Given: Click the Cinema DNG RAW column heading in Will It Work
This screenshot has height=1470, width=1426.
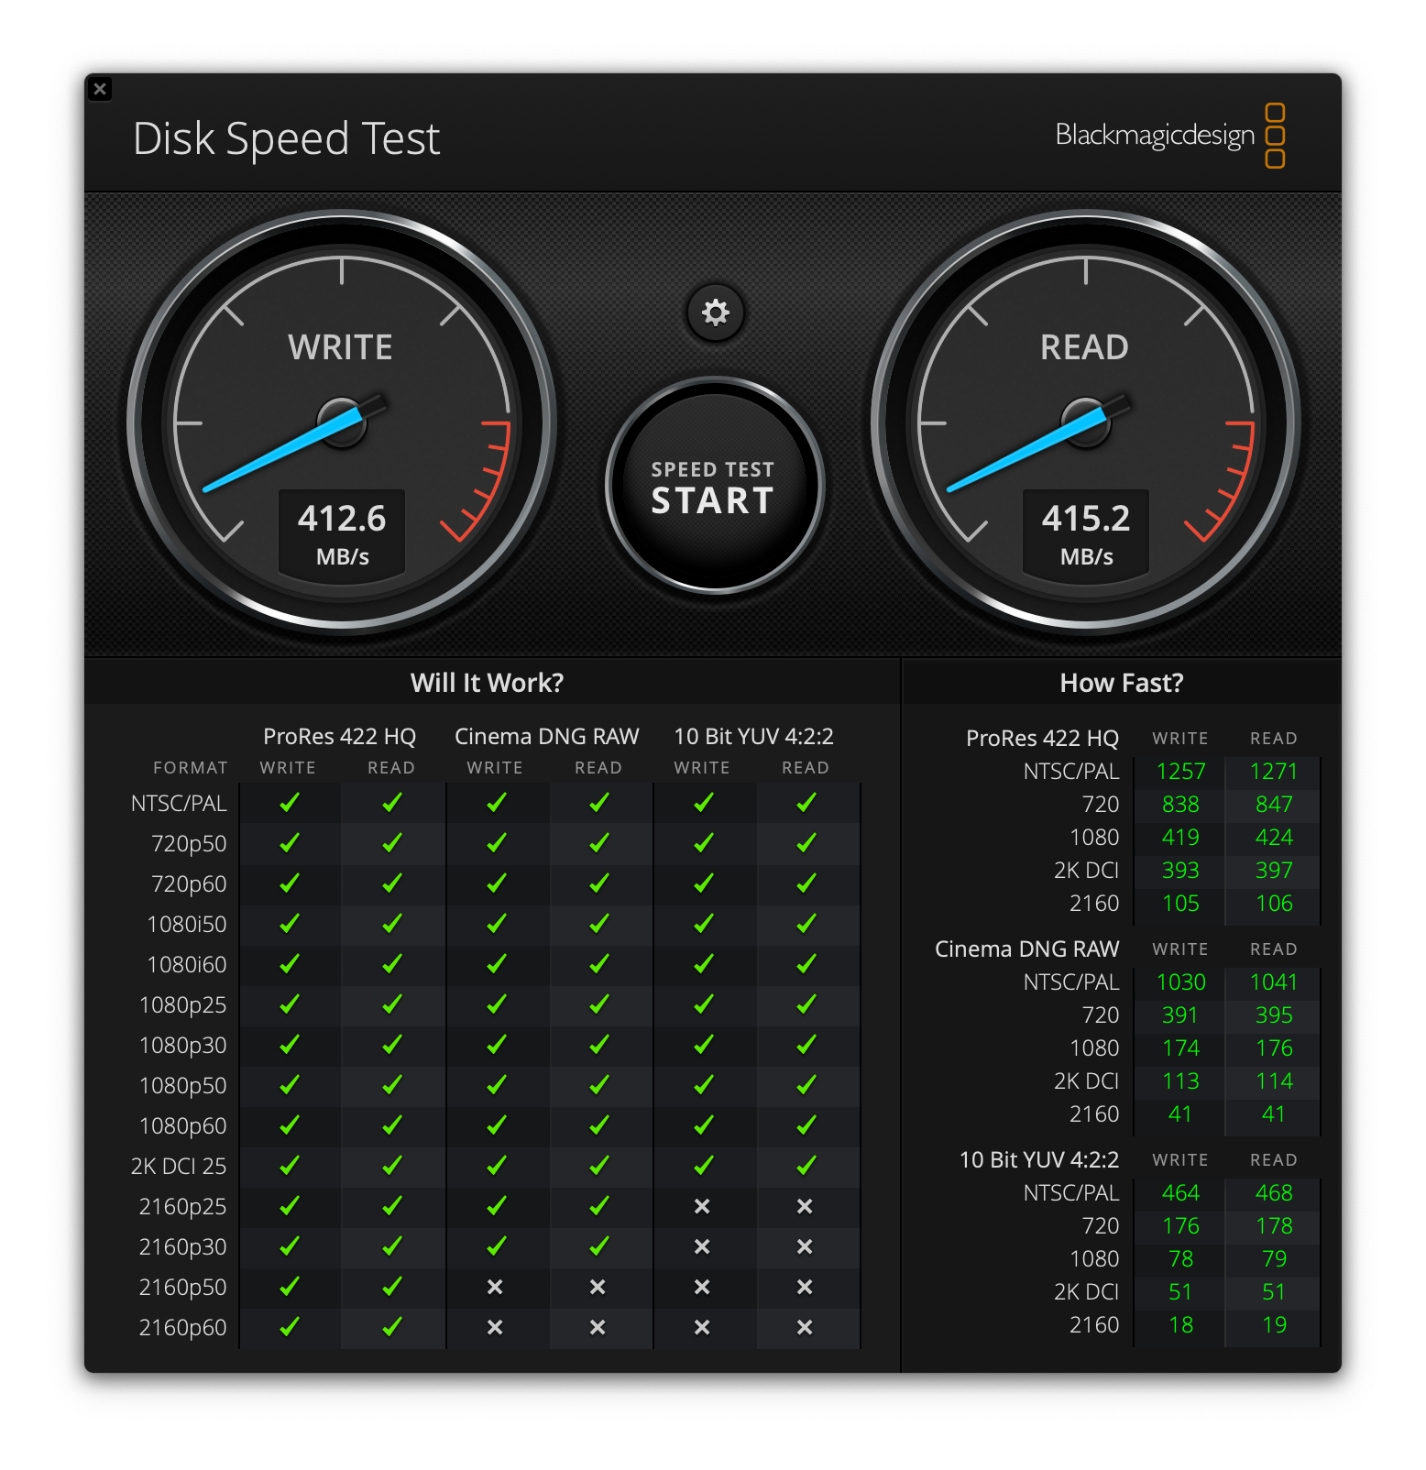Looking at the screenshot, I should (x=546, y=736).
